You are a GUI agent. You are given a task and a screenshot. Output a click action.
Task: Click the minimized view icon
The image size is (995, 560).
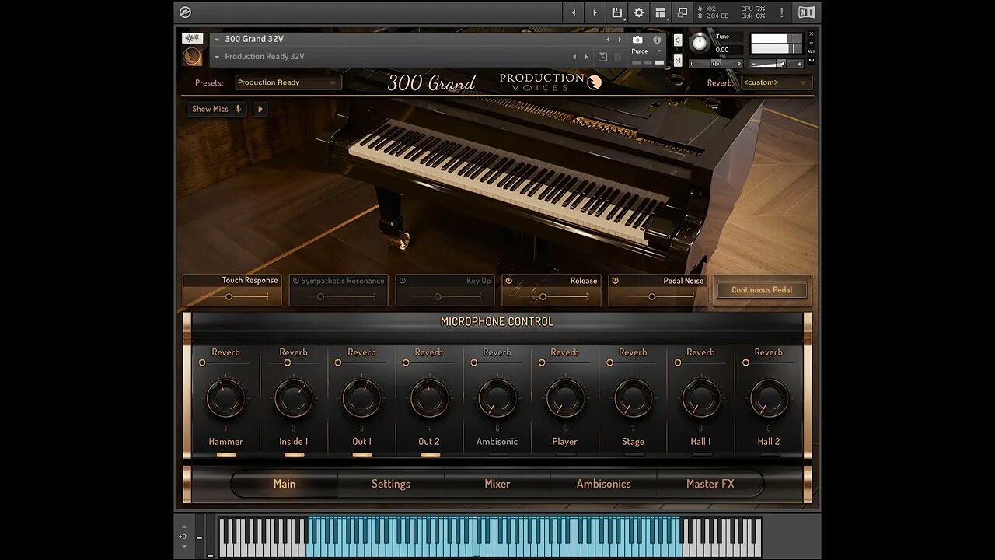click(683, 12)
